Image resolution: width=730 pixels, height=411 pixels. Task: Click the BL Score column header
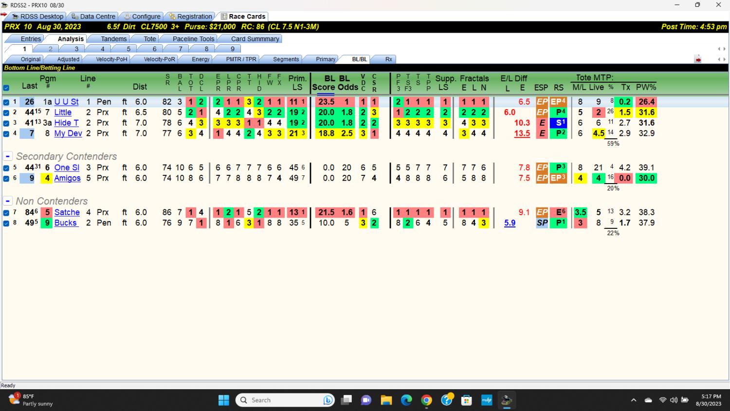[x=324, y=83]
